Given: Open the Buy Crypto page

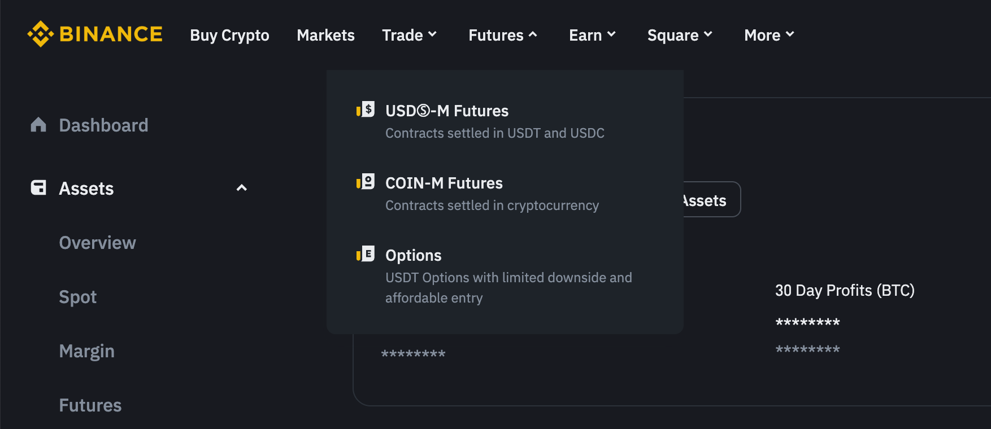Looking at the screenshot, I should coord(229,35).
